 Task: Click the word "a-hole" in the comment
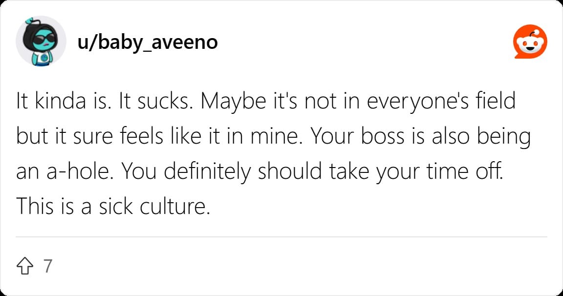pyautogui.click(x=78, y=171)
